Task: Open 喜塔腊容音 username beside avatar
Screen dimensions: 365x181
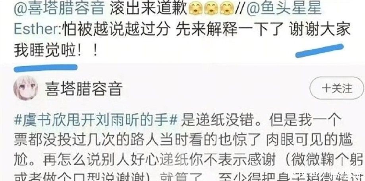Action: 84,89
